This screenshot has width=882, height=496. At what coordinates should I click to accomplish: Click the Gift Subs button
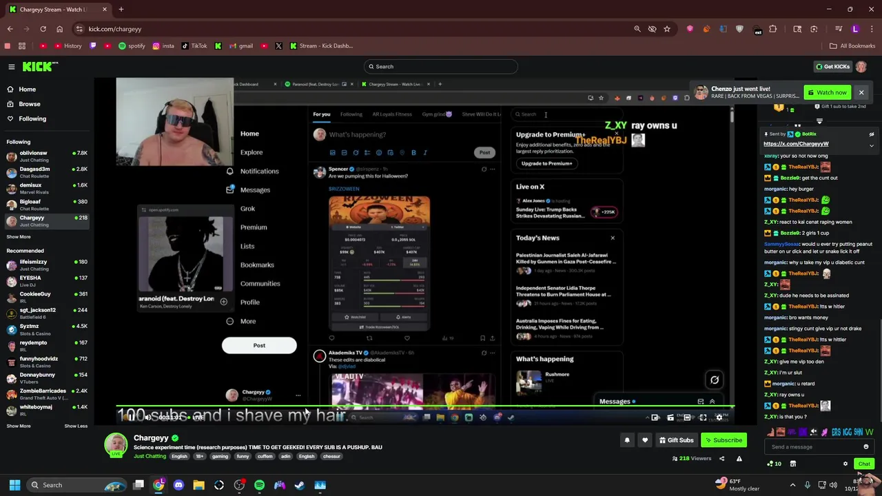click(676, 440)
